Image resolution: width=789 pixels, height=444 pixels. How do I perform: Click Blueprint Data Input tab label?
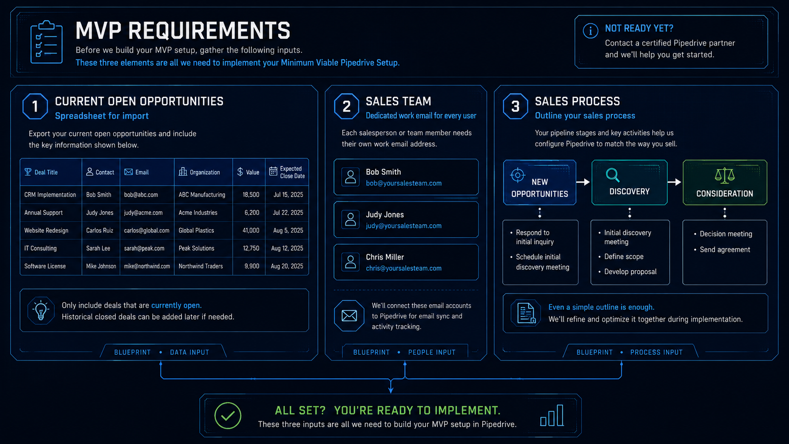coord(162,352)
